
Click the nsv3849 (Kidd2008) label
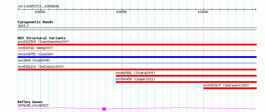pyautogui.click(x=34, y=60)
